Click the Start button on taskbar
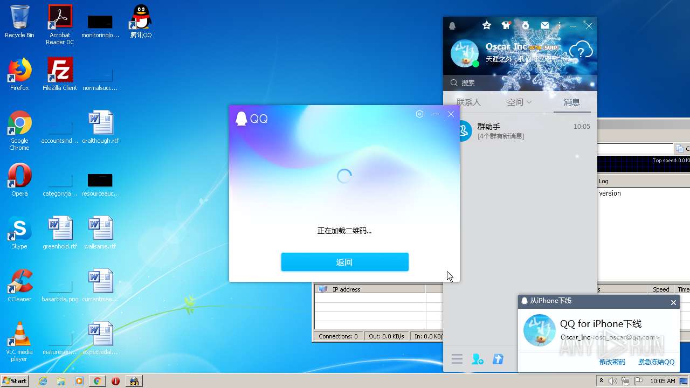The image size is (690, 388). pyautogui.click(x=15, y=380)
